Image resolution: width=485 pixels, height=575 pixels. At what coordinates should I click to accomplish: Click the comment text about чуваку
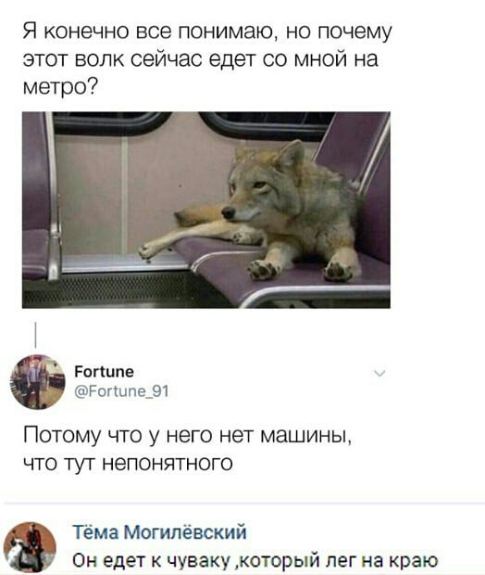click(x=255, y=560)
